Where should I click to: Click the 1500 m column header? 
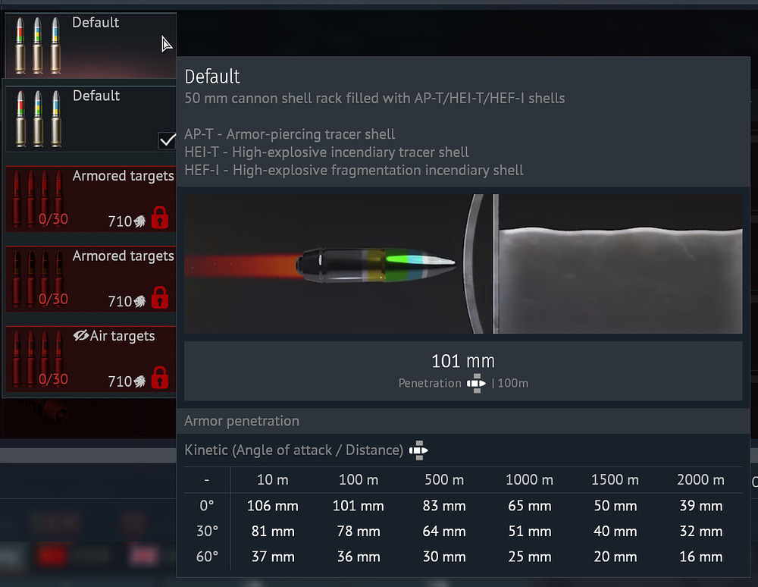pyautogui.click(x=615, y=479)
